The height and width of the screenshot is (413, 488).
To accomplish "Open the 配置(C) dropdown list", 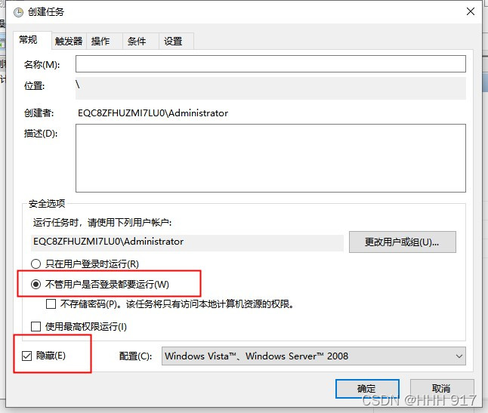I will click(313, 356).
